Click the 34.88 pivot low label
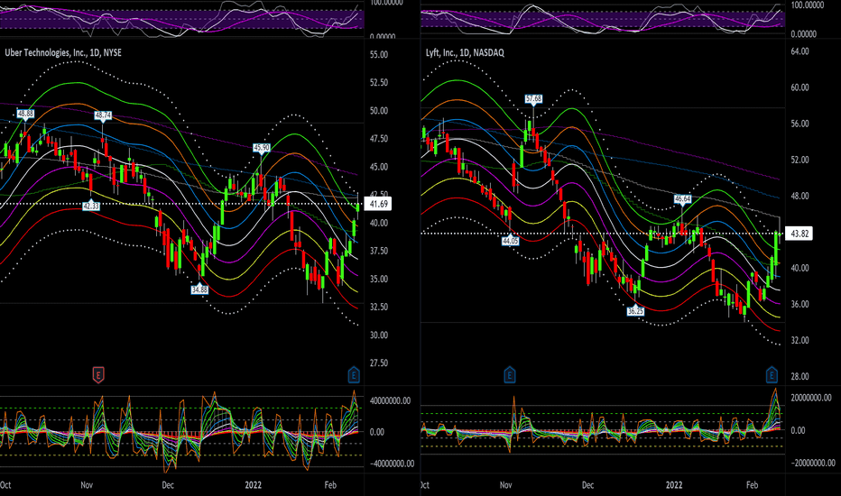Screen dimensions: 841x496 pyautogui.click(x=199, y=289)
